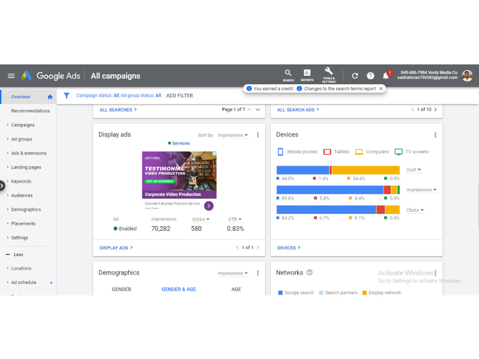Open Recommendations in the sidebar
The image size is (479, 359).
coord(30,111)
